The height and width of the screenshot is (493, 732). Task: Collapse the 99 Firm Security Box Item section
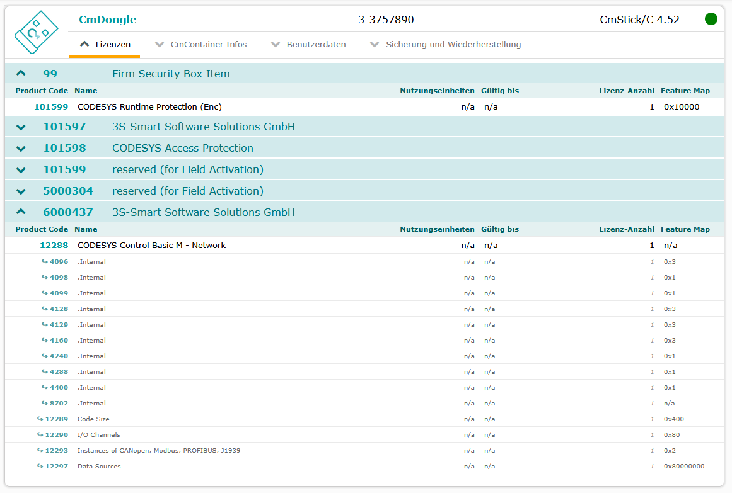tap(21, 74)
